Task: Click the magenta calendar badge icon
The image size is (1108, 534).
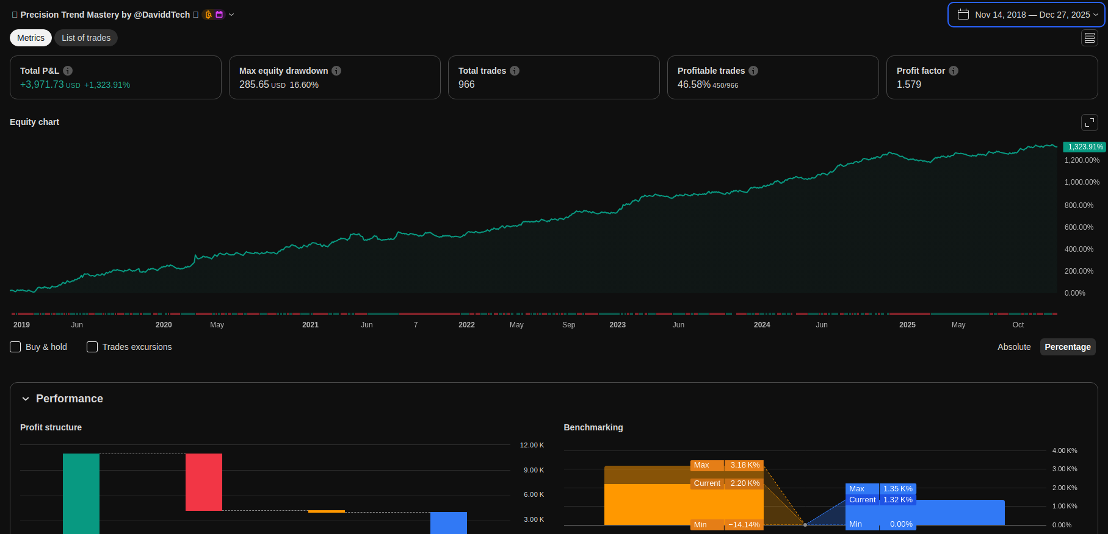Action: pyautogui.click(x=219, y=15)
